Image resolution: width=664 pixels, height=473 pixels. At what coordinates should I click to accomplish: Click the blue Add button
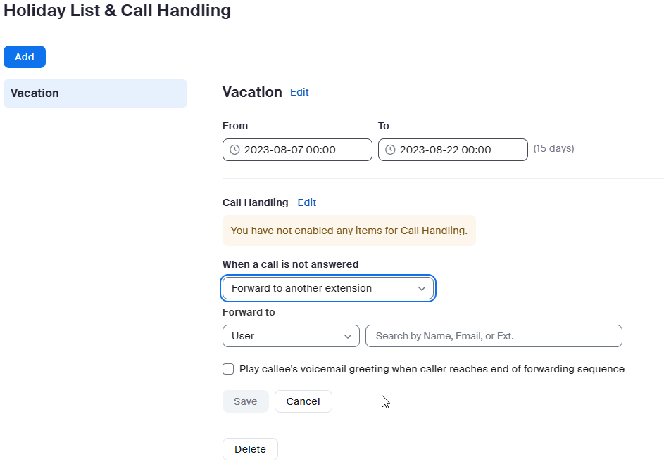(x=25, y=57)
